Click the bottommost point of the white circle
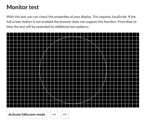148x121 pixels. [73, 104]
